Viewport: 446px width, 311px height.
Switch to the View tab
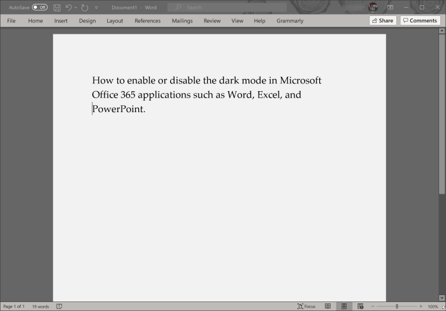tap(237, 21)
